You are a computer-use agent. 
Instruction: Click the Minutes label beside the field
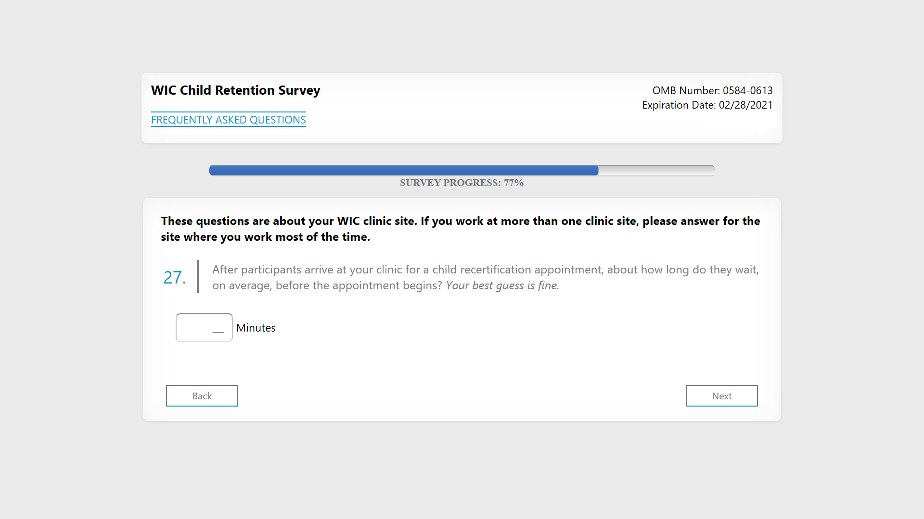tap(256, 328)
